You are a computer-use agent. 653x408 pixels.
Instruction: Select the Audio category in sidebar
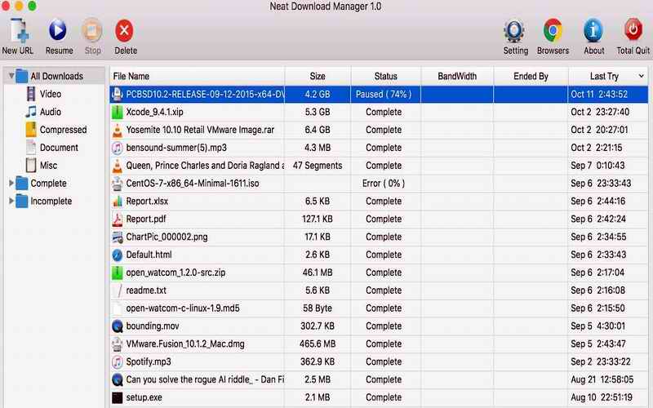coord(50,113)
